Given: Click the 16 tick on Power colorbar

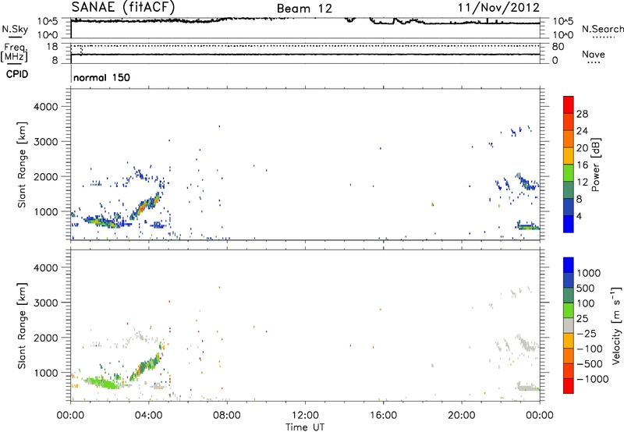Looking at the screenshot, I should [x=582, y=165].
